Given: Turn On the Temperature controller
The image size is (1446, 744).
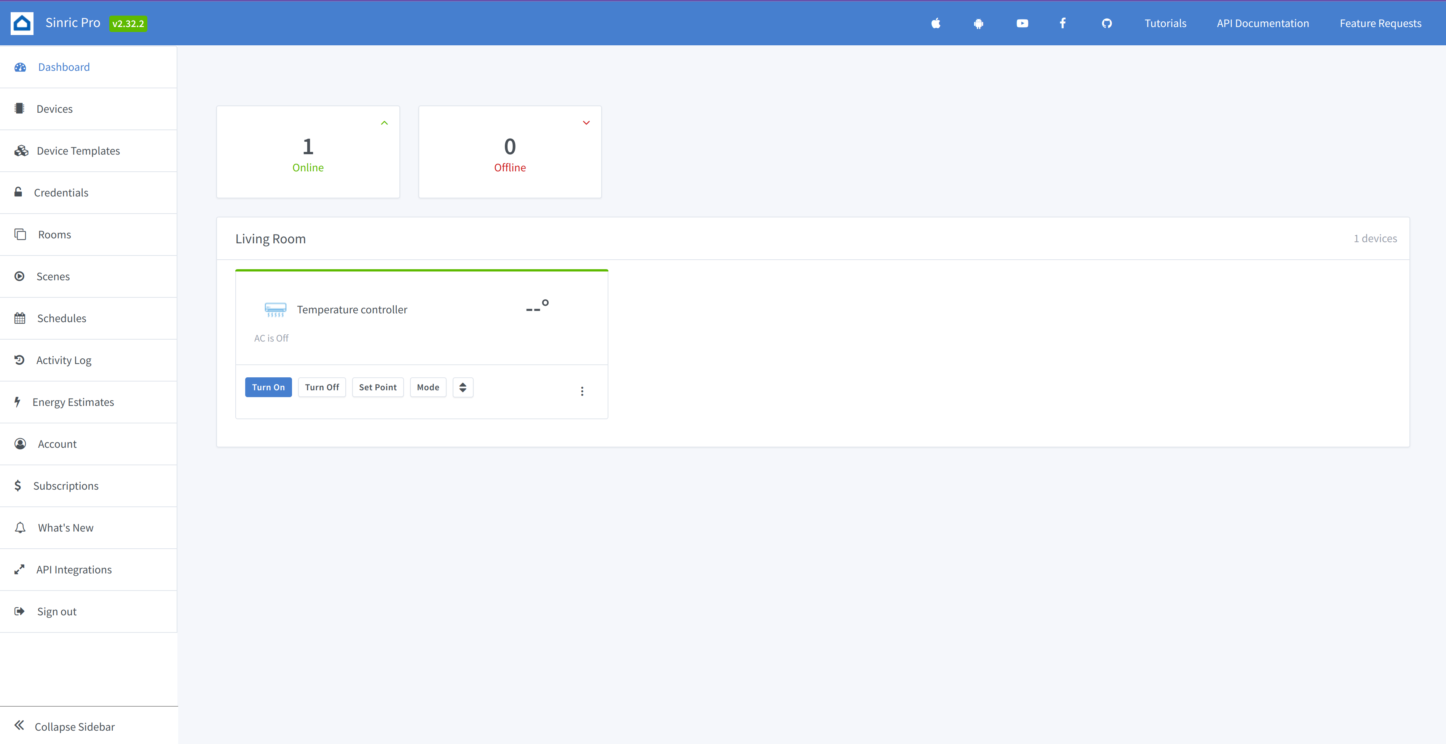Looking at the screenshot, I should pos(268,388).
